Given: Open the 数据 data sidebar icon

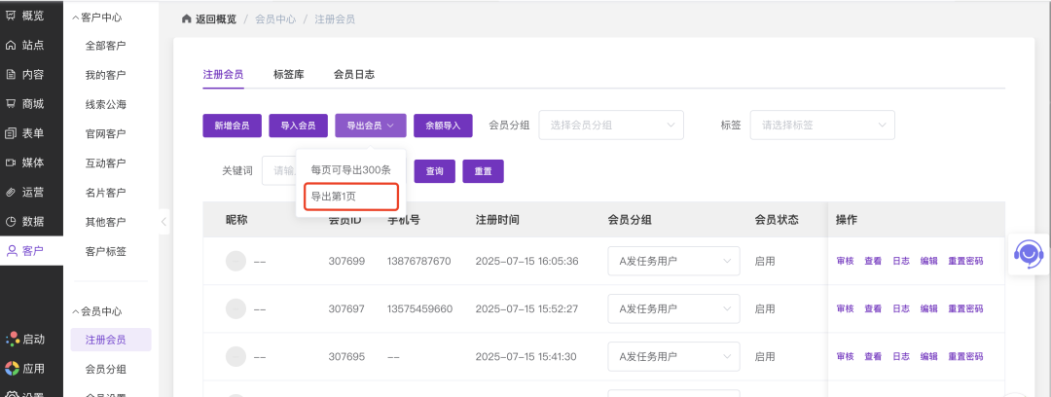Looking at the screenshot, I should click(11, 221).
